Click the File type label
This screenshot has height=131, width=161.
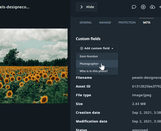[83, 95]
